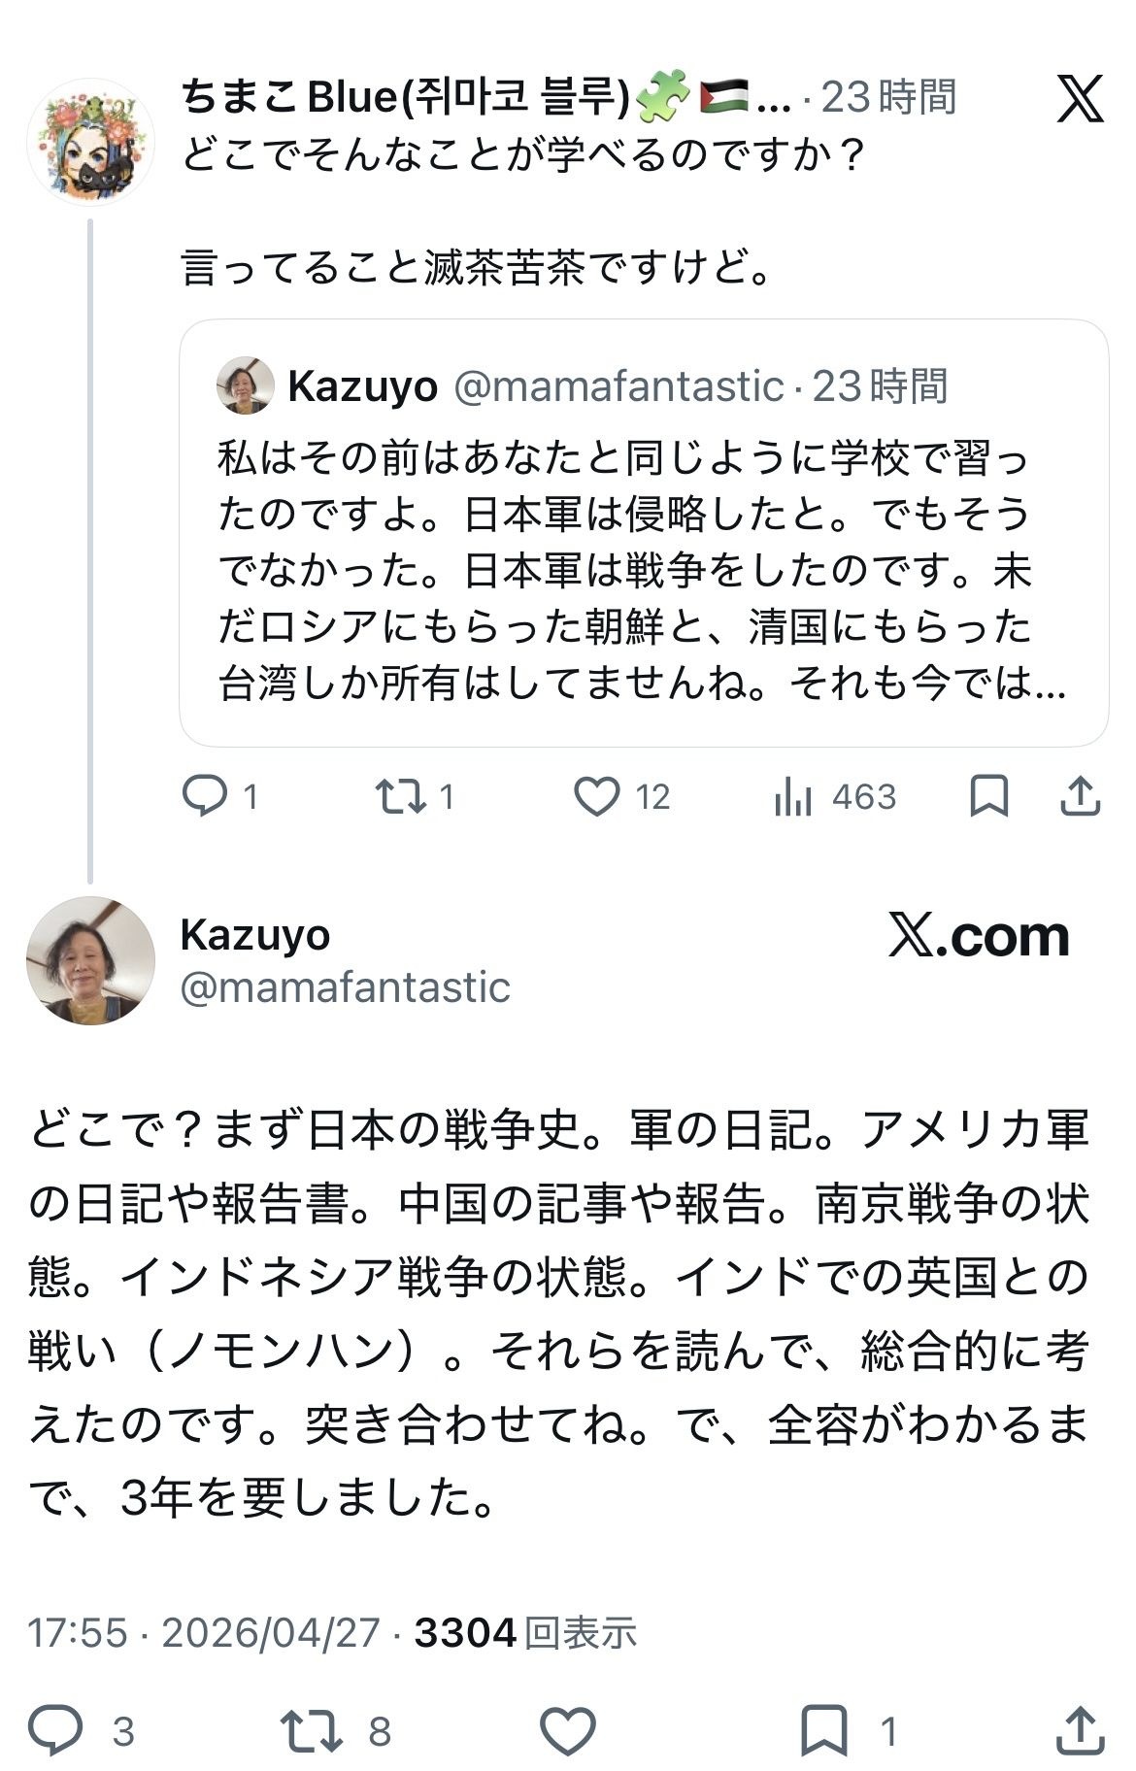Repost Kazuyo's main post
This screenshot has width=1136, height=1771.
[x=311, y=1730]
